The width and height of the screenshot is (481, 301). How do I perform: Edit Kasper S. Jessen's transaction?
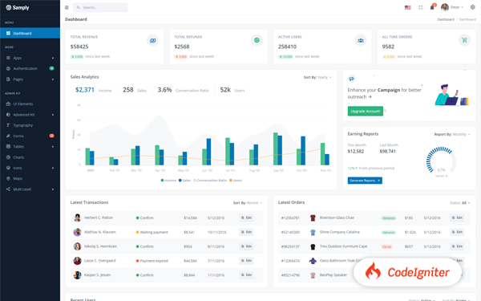coord(246,275)
